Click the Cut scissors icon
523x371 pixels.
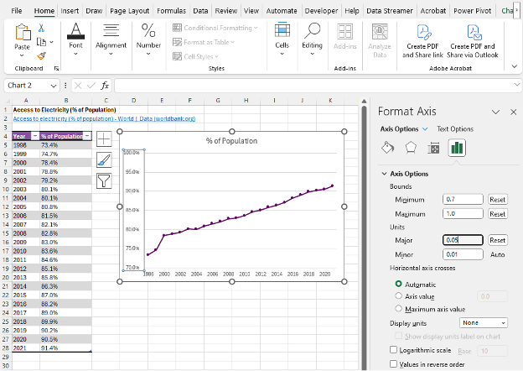pyautogui.click(x=41, y=28)
